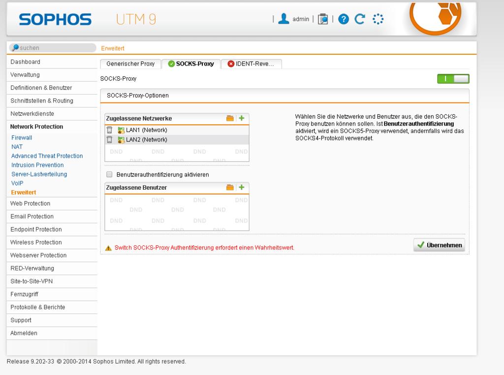The image size is (504, 375).
Task: Focus the suchen search field
Action: 53,48
